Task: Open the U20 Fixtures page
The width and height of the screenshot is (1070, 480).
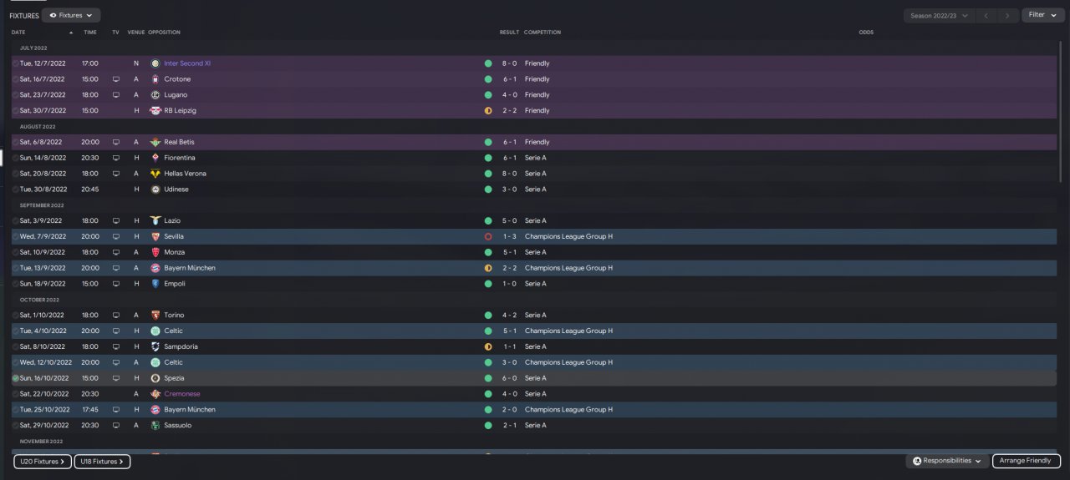Action: pos(42,461)
